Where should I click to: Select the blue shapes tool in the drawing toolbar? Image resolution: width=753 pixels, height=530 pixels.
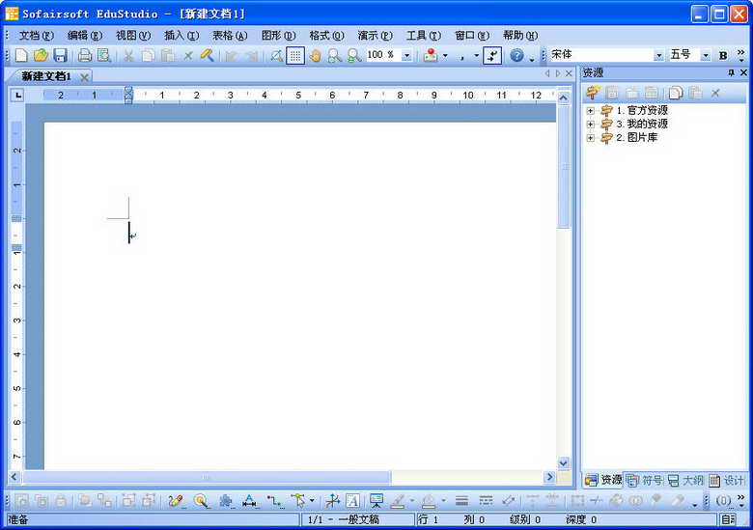click(225, 501)
